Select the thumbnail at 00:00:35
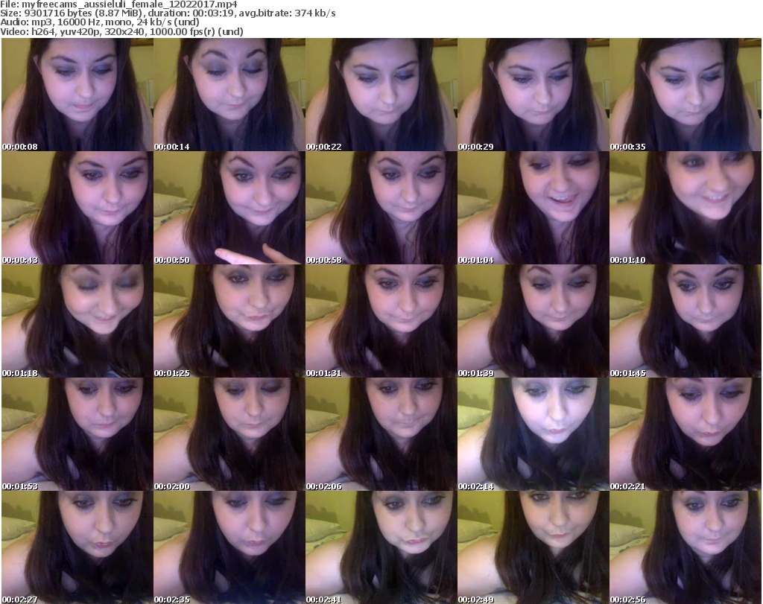This screenshot has height=604, width=763. coord(686,95)
